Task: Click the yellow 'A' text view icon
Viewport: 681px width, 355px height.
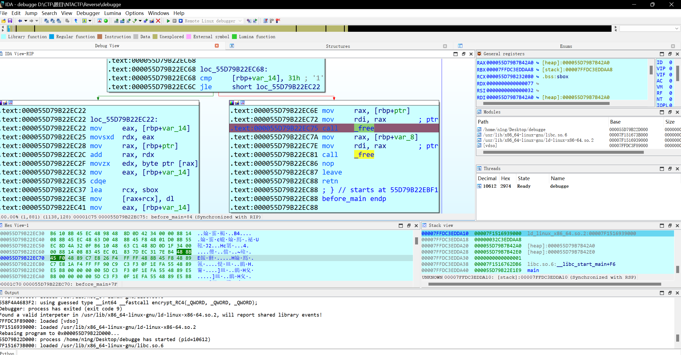Action: click(x=84, y=21)
